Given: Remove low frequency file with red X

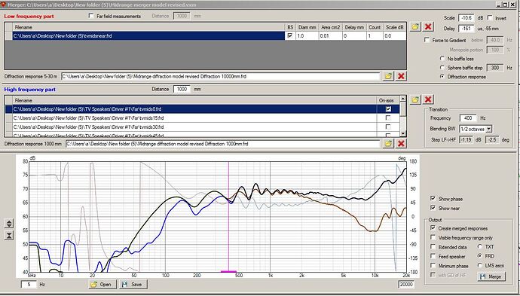Looking at the screenshot, I should tap(428, 27).
